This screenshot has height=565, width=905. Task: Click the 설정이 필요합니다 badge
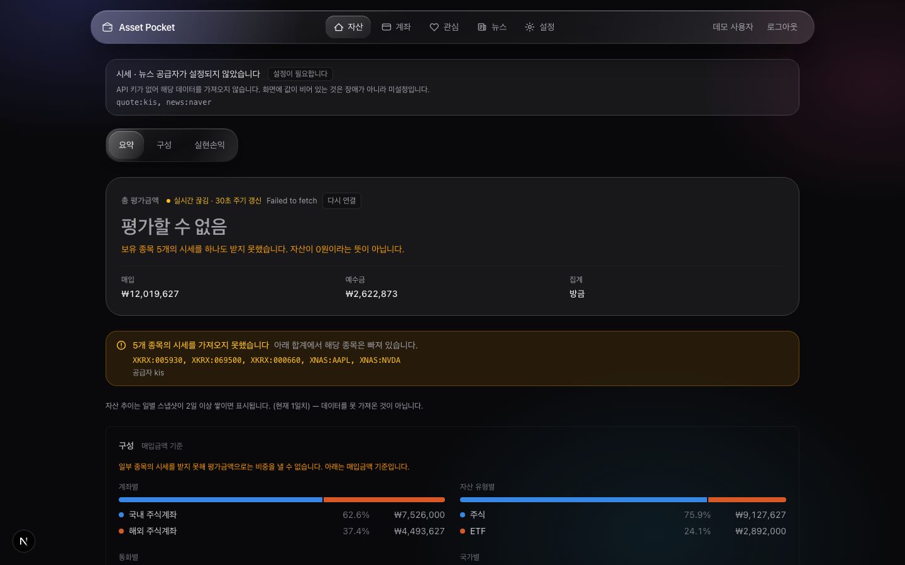300,74
